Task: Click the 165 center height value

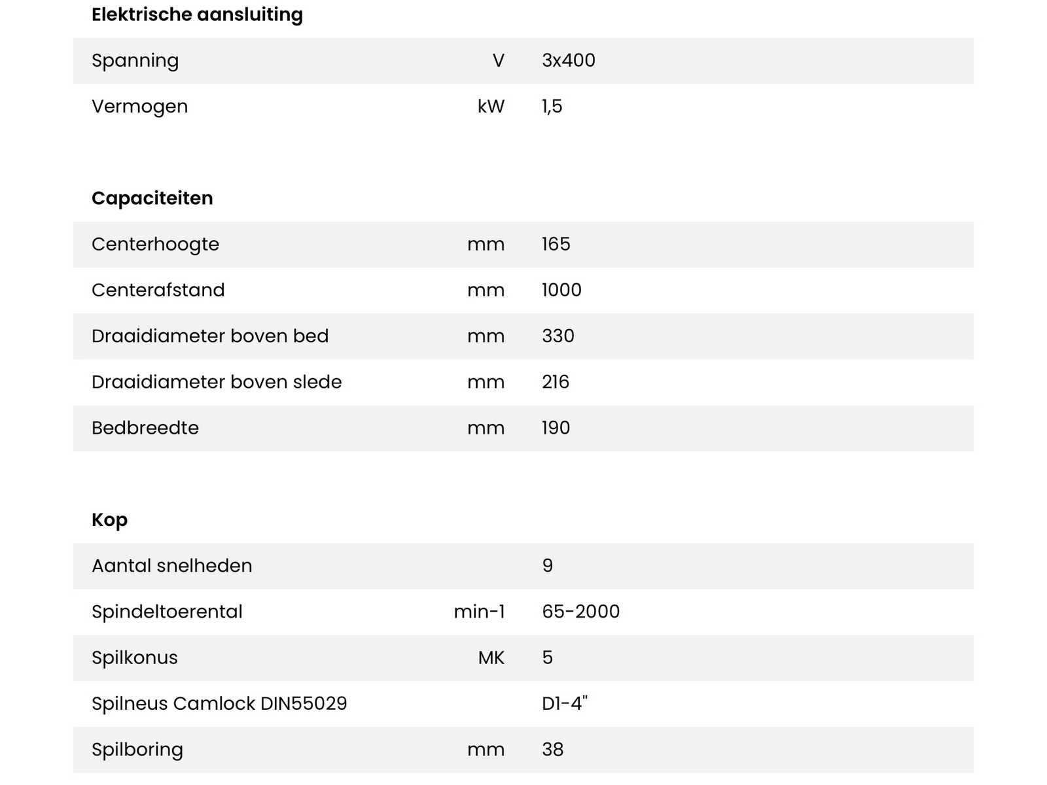Action: 556,244
